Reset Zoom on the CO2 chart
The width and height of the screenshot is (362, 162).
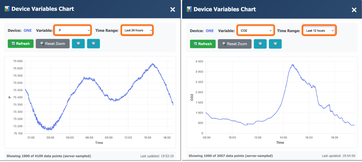[x=235, y=44]
